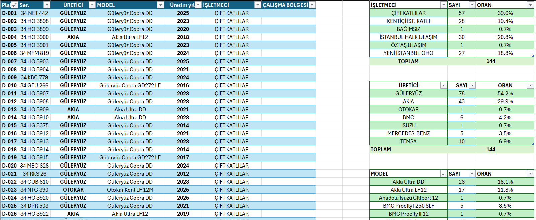
Task: Open MODEL filter arrow in the main bus table
Action: [x=160, y=5]
